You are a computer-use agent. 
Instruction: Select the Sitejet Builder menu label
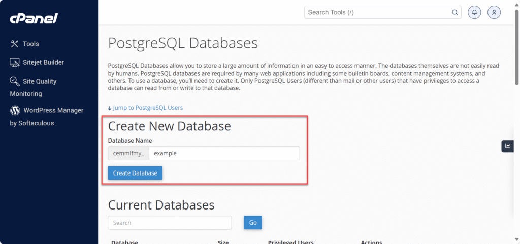(43, 63)
